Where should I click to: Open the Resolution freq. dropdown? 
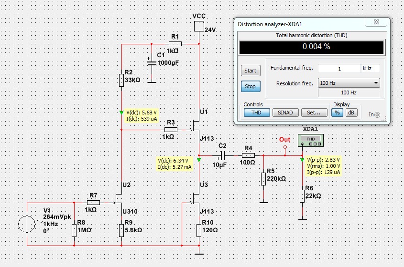349,83
